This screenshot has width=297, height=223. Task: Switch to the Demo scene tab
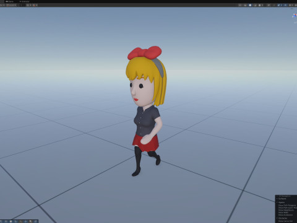[x=9, y=1]
